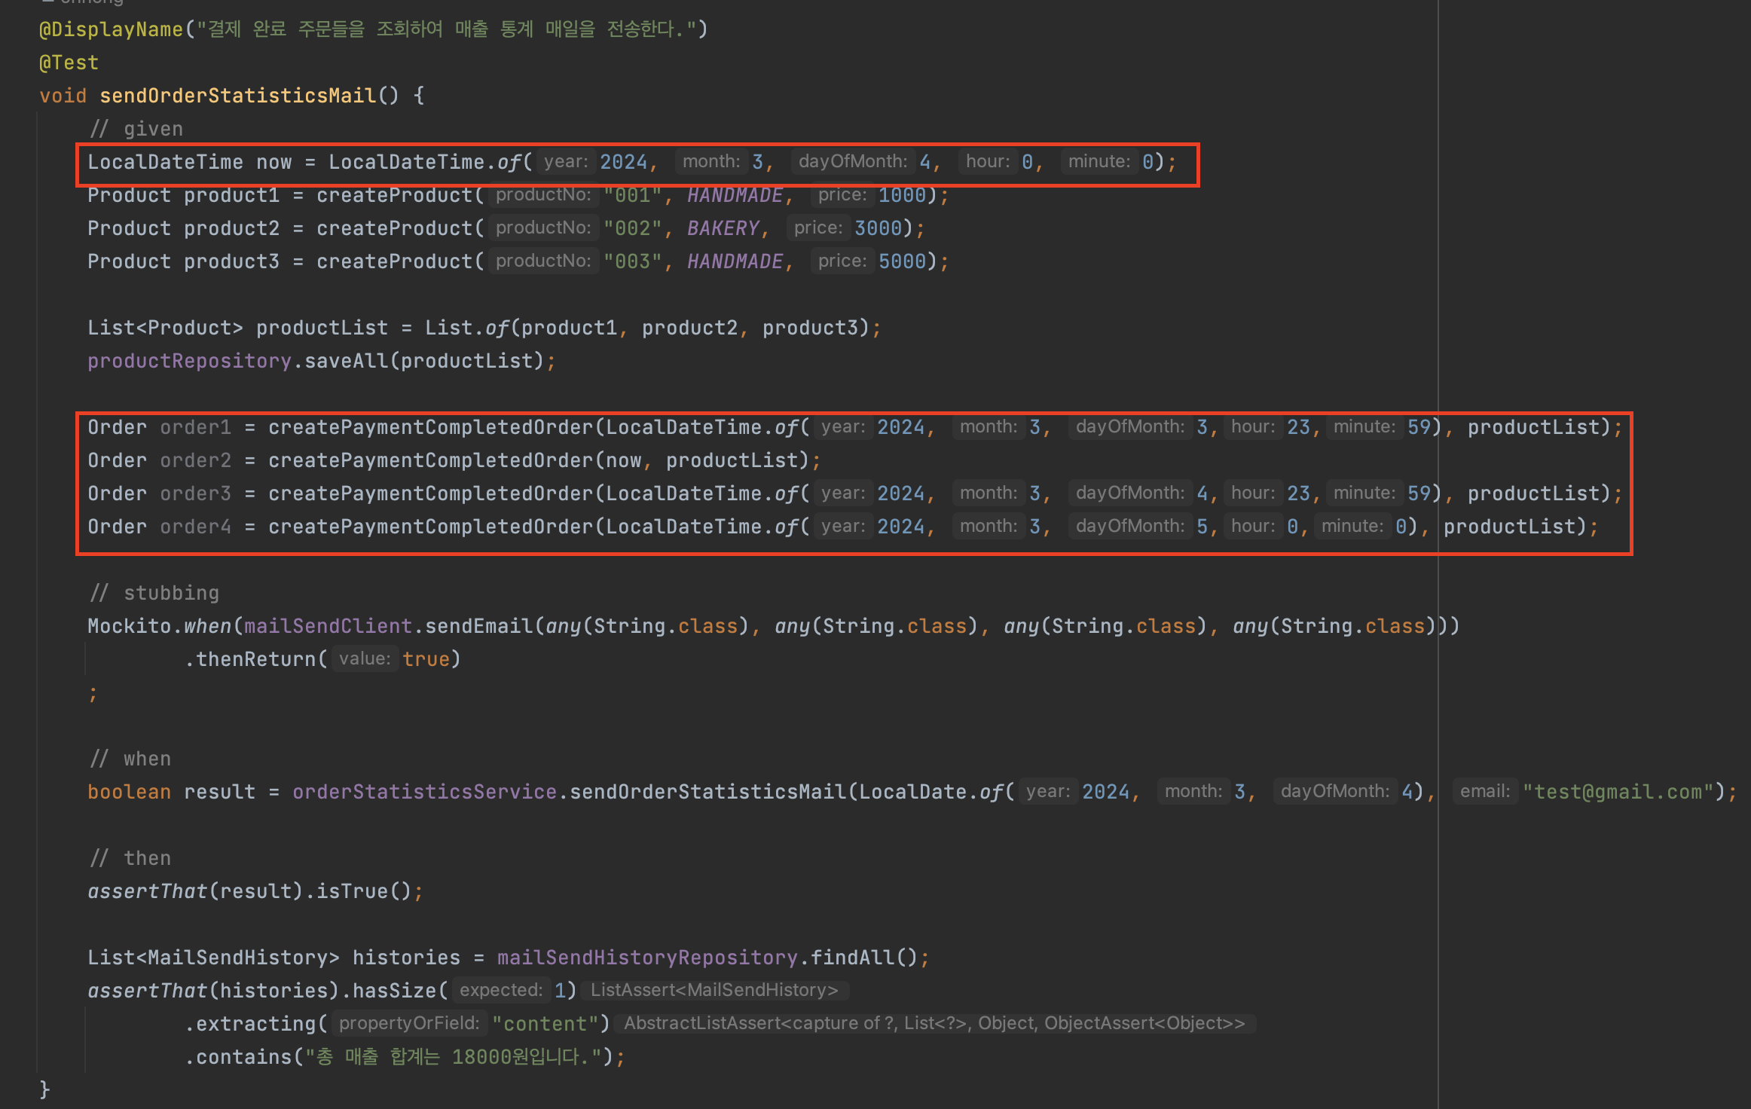Click orderStatisticsService in when section
The height and width of the screenshot is (1109, 1751).
tap(424, 792)
